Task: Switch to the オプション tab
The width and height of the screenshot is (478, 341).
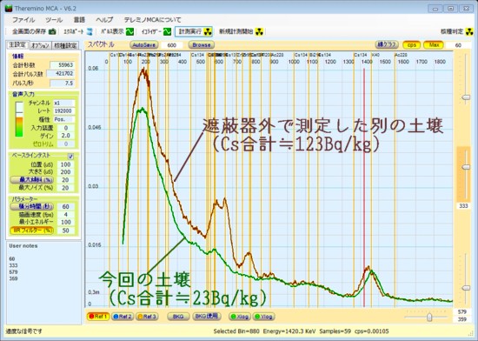Action: tap(40, 45)
